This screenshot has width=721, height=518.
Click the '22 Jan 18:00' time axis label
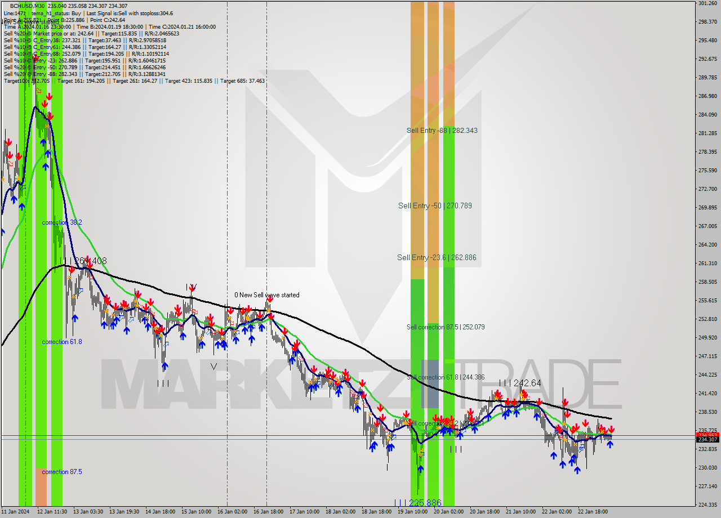pos(593,512)
